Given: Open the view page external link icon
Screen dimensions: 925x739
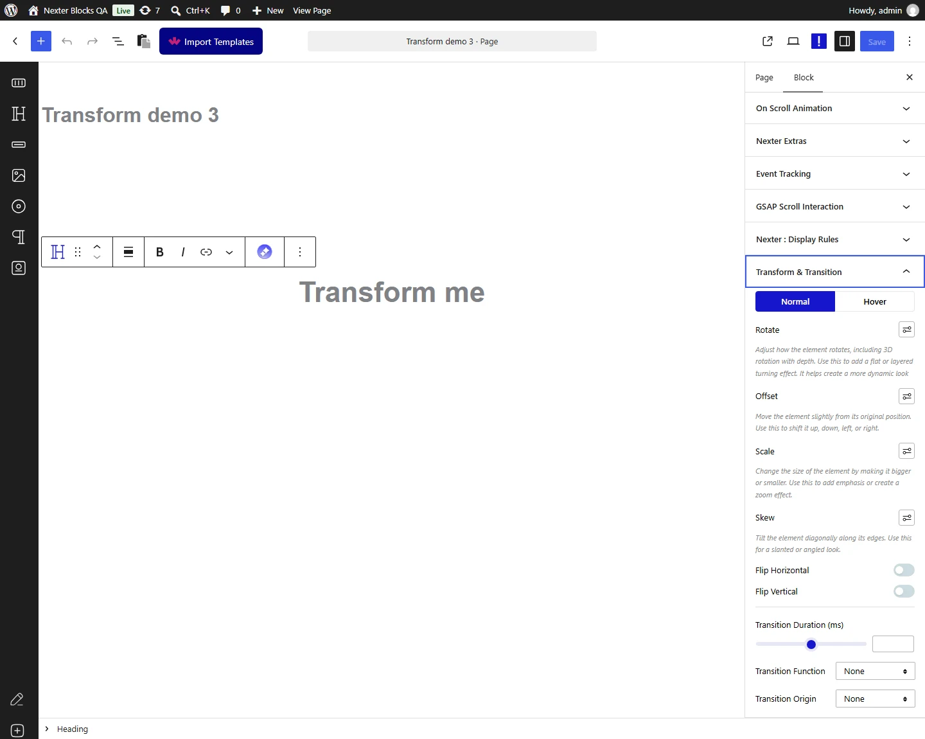Looking at the screenshot, I should click(x=768, y=41).
